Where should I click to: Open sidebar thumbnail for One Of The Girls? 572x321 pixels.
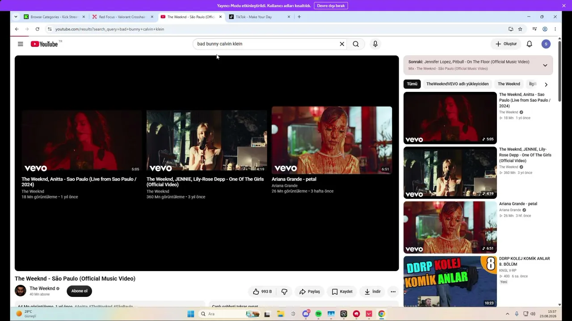point(450,173)
